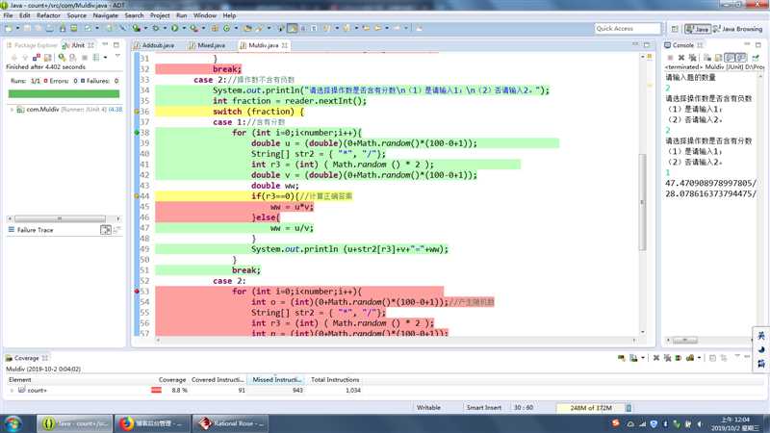Image resolution: width=770 pixels, height=433 pixels.
Task: Click the Debug bug icon in toolbar
Action: pos(156,29)
